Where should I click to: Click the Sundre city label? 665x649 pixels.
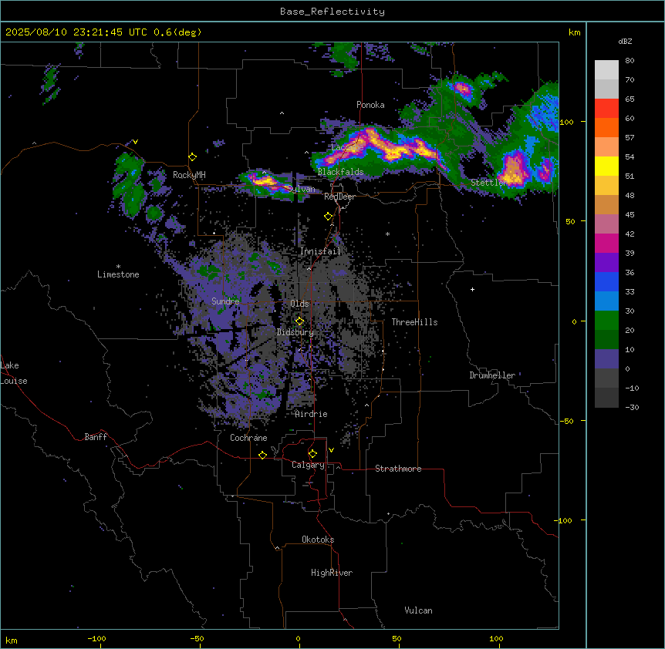tap(225, 301)
